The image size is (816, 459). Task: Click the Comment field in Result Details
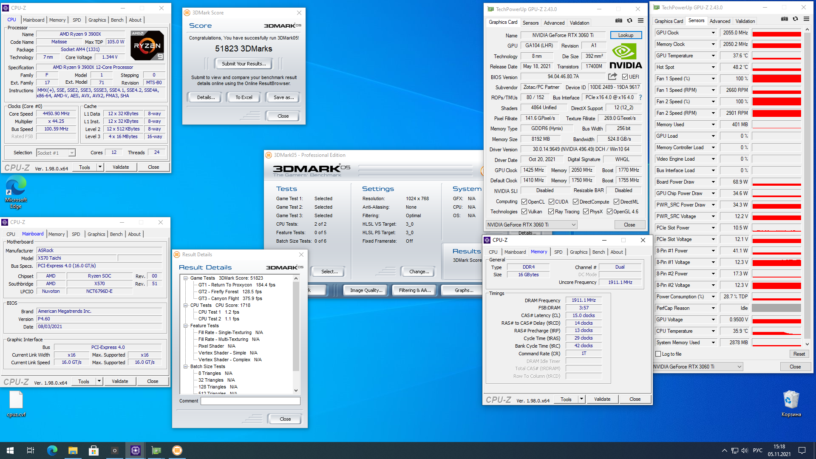tap(250, 401)
